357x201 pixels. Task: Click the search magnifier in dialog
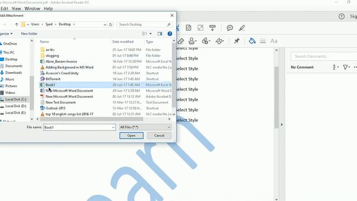pos(168,25)
